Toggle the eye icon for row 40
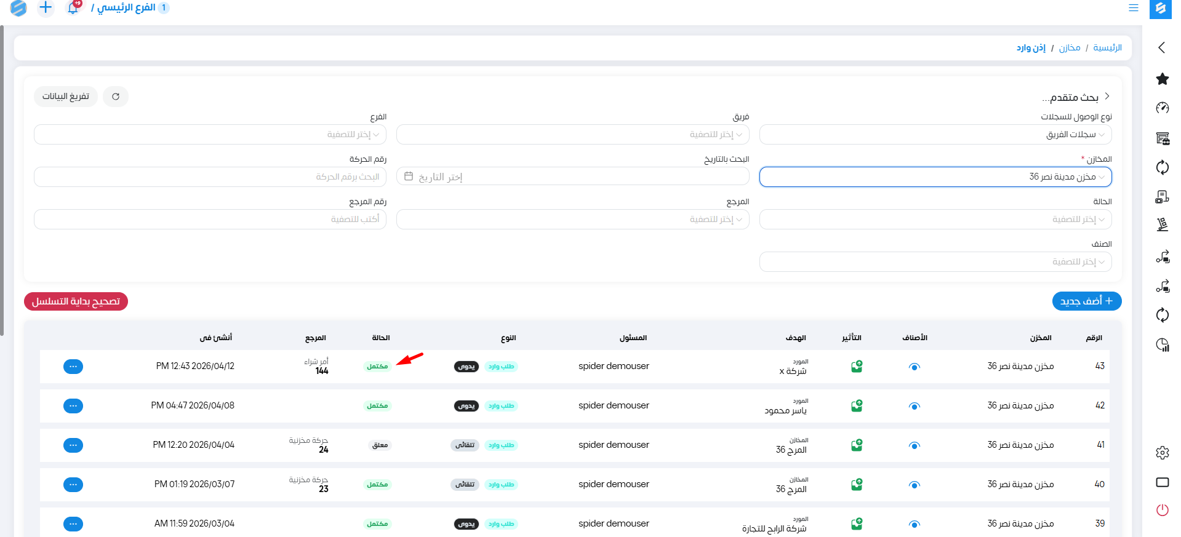This screenshot has width=1181, height=537. (914, 485)
